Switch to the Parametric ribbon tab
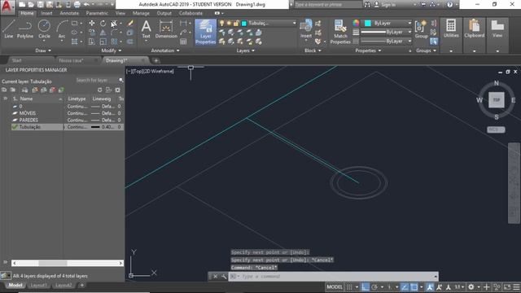The height and width of the screenshot is (293, 521). (97, 13)
